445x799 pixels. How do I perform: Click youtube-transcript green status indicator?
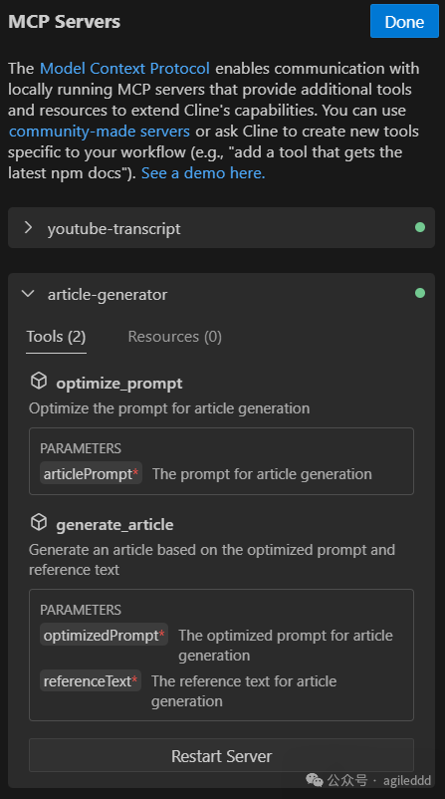point(419,227)
